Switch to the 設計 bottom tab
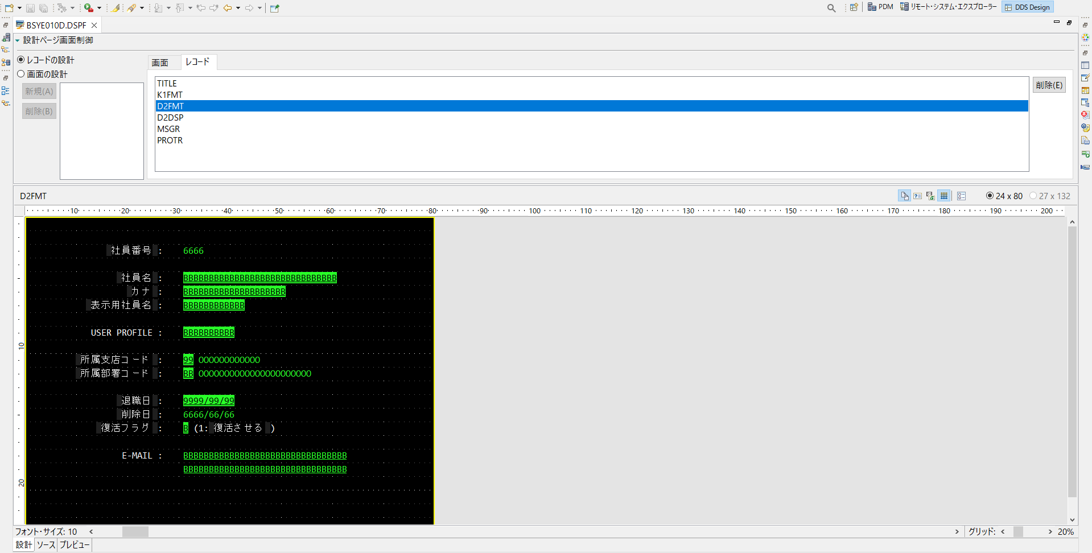 point(24,545)
